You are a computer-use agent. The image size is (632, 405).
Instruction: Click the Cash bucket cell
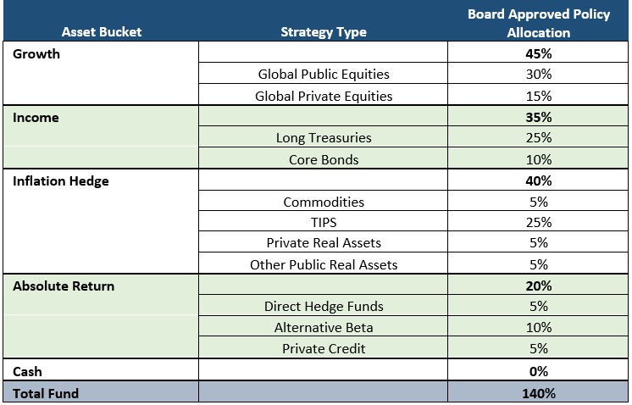[x=101, y=370]
